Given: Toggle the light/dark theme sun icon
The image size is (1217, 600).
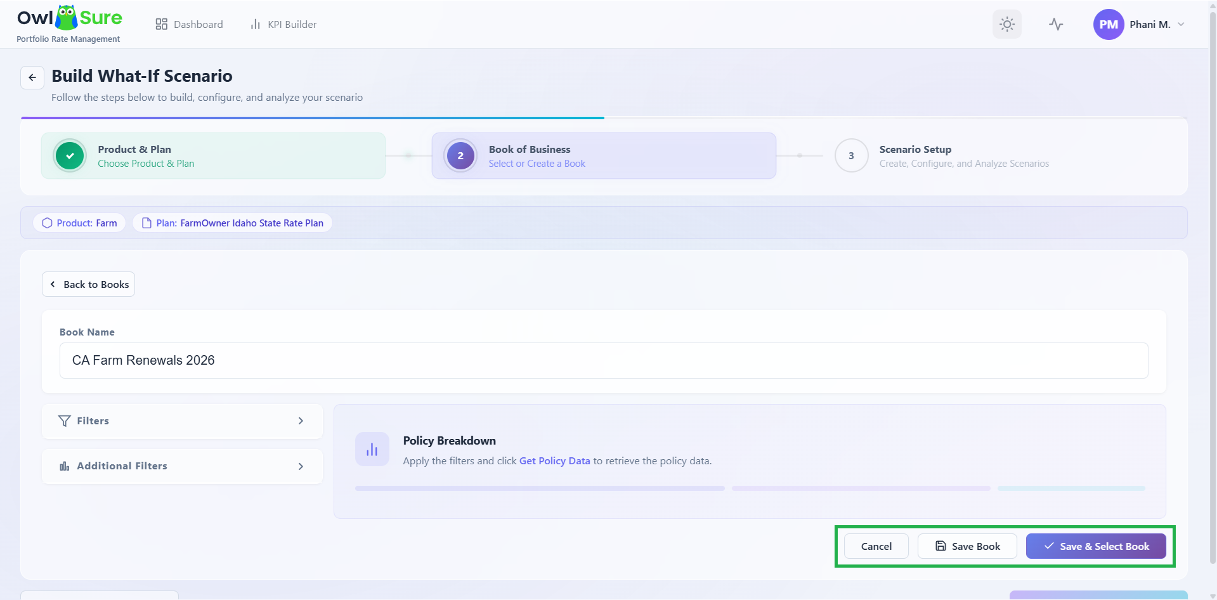Looking at the screenshot, I should click(1007, 24).
